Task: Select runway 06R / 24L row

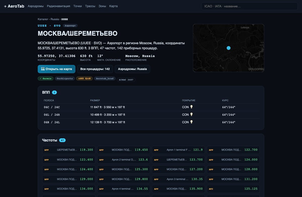Action: tap(151, 122)
